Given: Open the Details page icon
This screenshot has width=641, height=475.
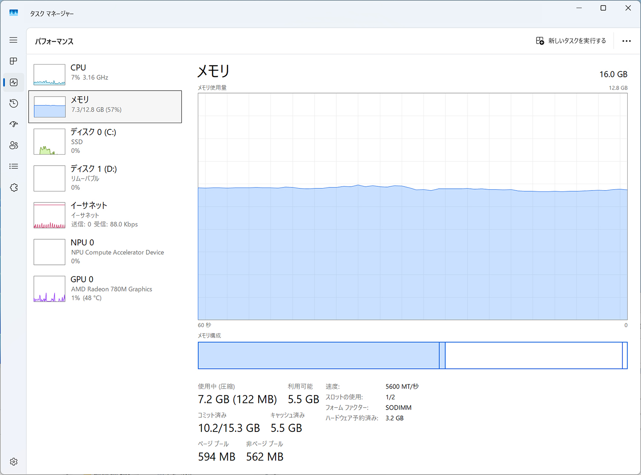Looking at the screenshot, I should tap(14, 166).
